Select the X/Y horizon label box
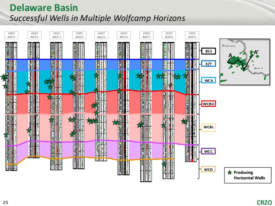Viewport: 275px width, 206px height. click(208, 64)
